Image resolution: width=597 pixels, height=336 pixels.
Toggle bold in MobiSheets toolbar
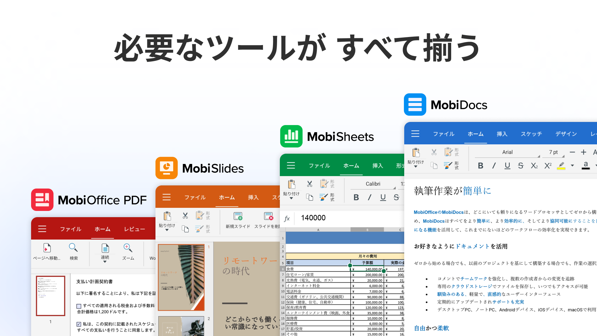(356, 197)
